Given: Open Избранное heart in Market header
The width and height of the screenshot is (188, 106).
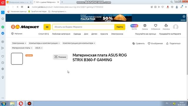Looking at the screenshot, I should (155, 27).
